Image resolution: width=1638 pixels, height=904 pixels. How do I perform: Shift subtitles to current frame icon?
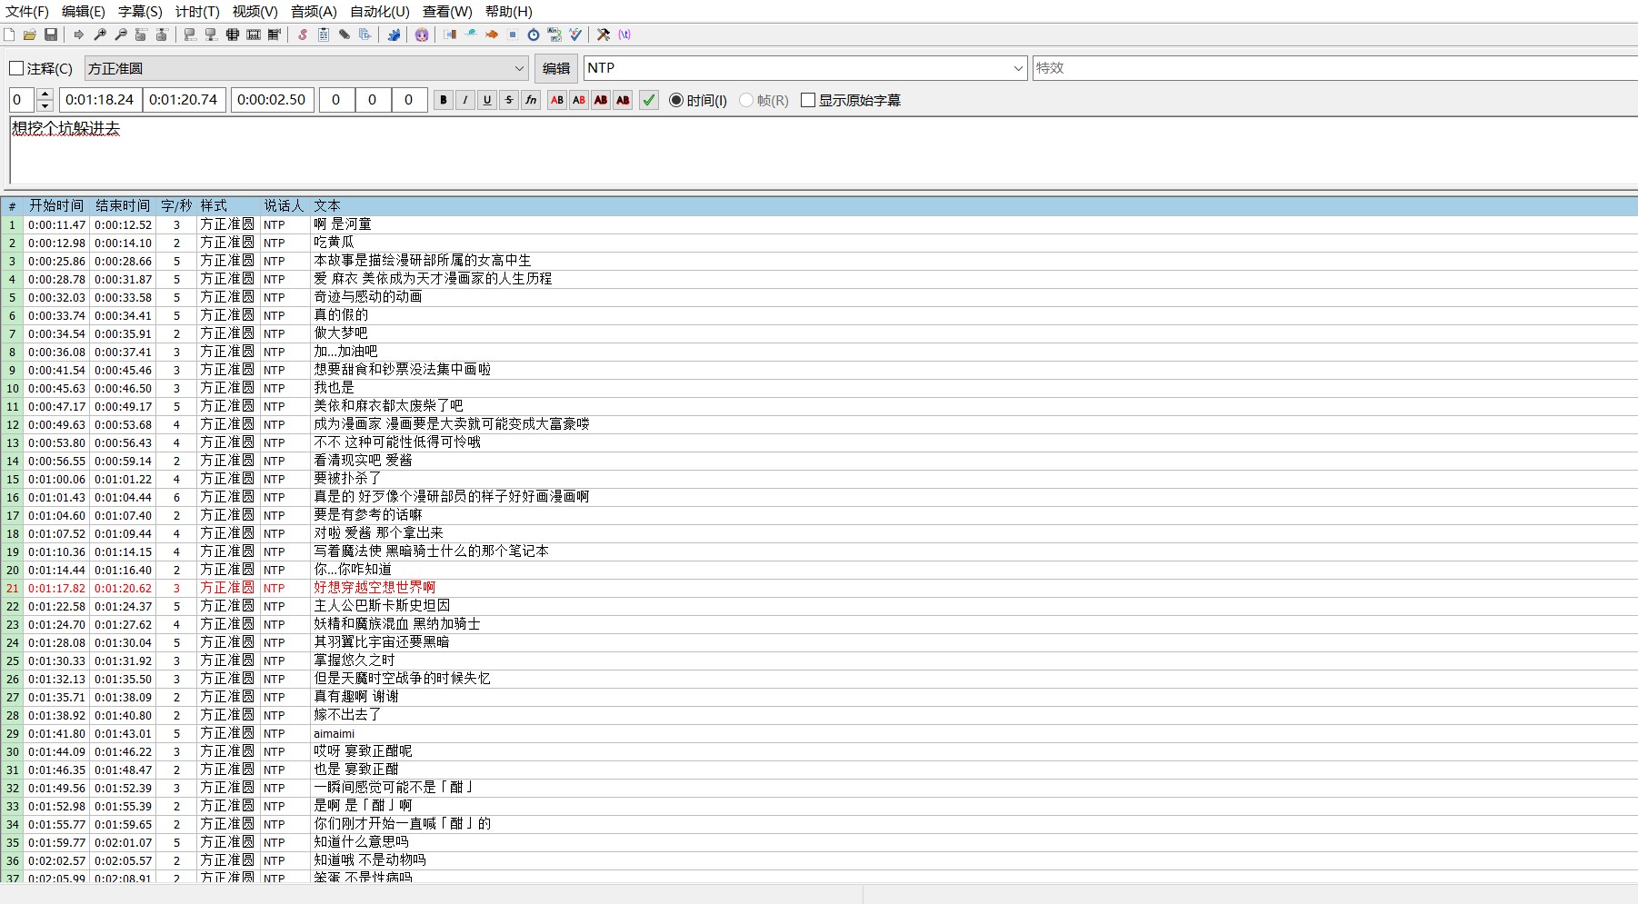[x=275, y=35]
